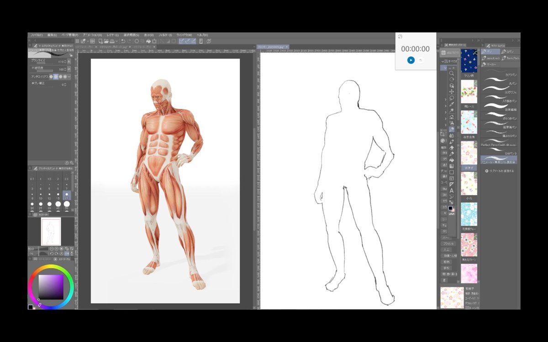Screen dimensions: 548x342
Task: Select the Lasso selection tool
Action: coord(452,98)
